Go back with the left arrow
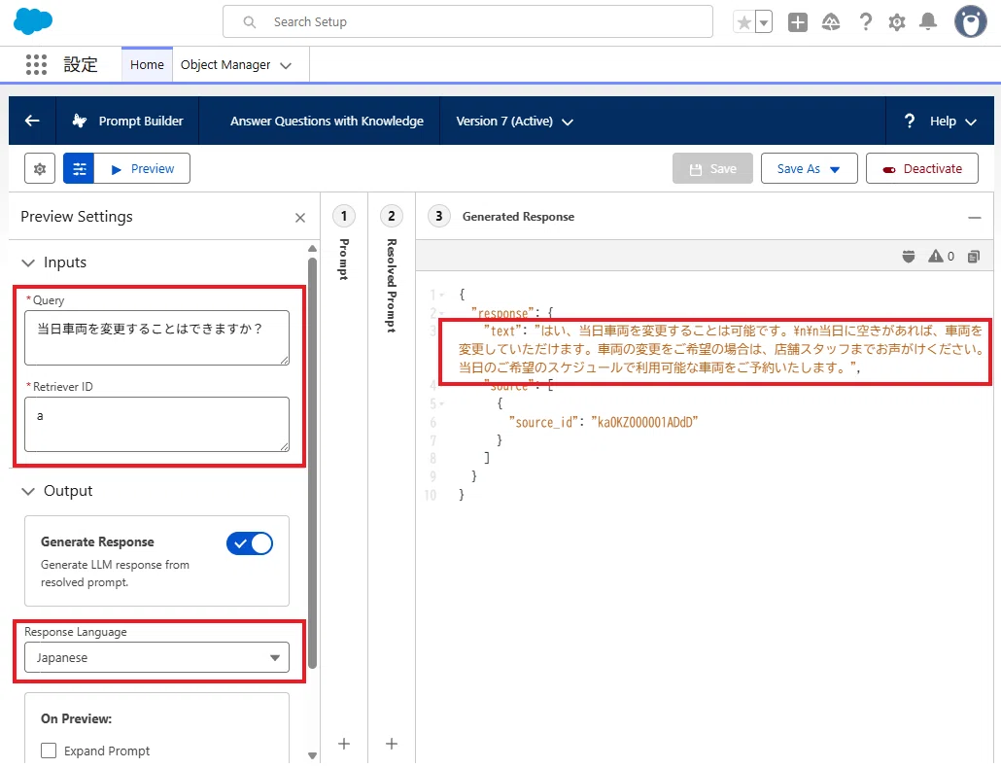The width and height of the screenshot is (1001, 768). tap(32, 121)
